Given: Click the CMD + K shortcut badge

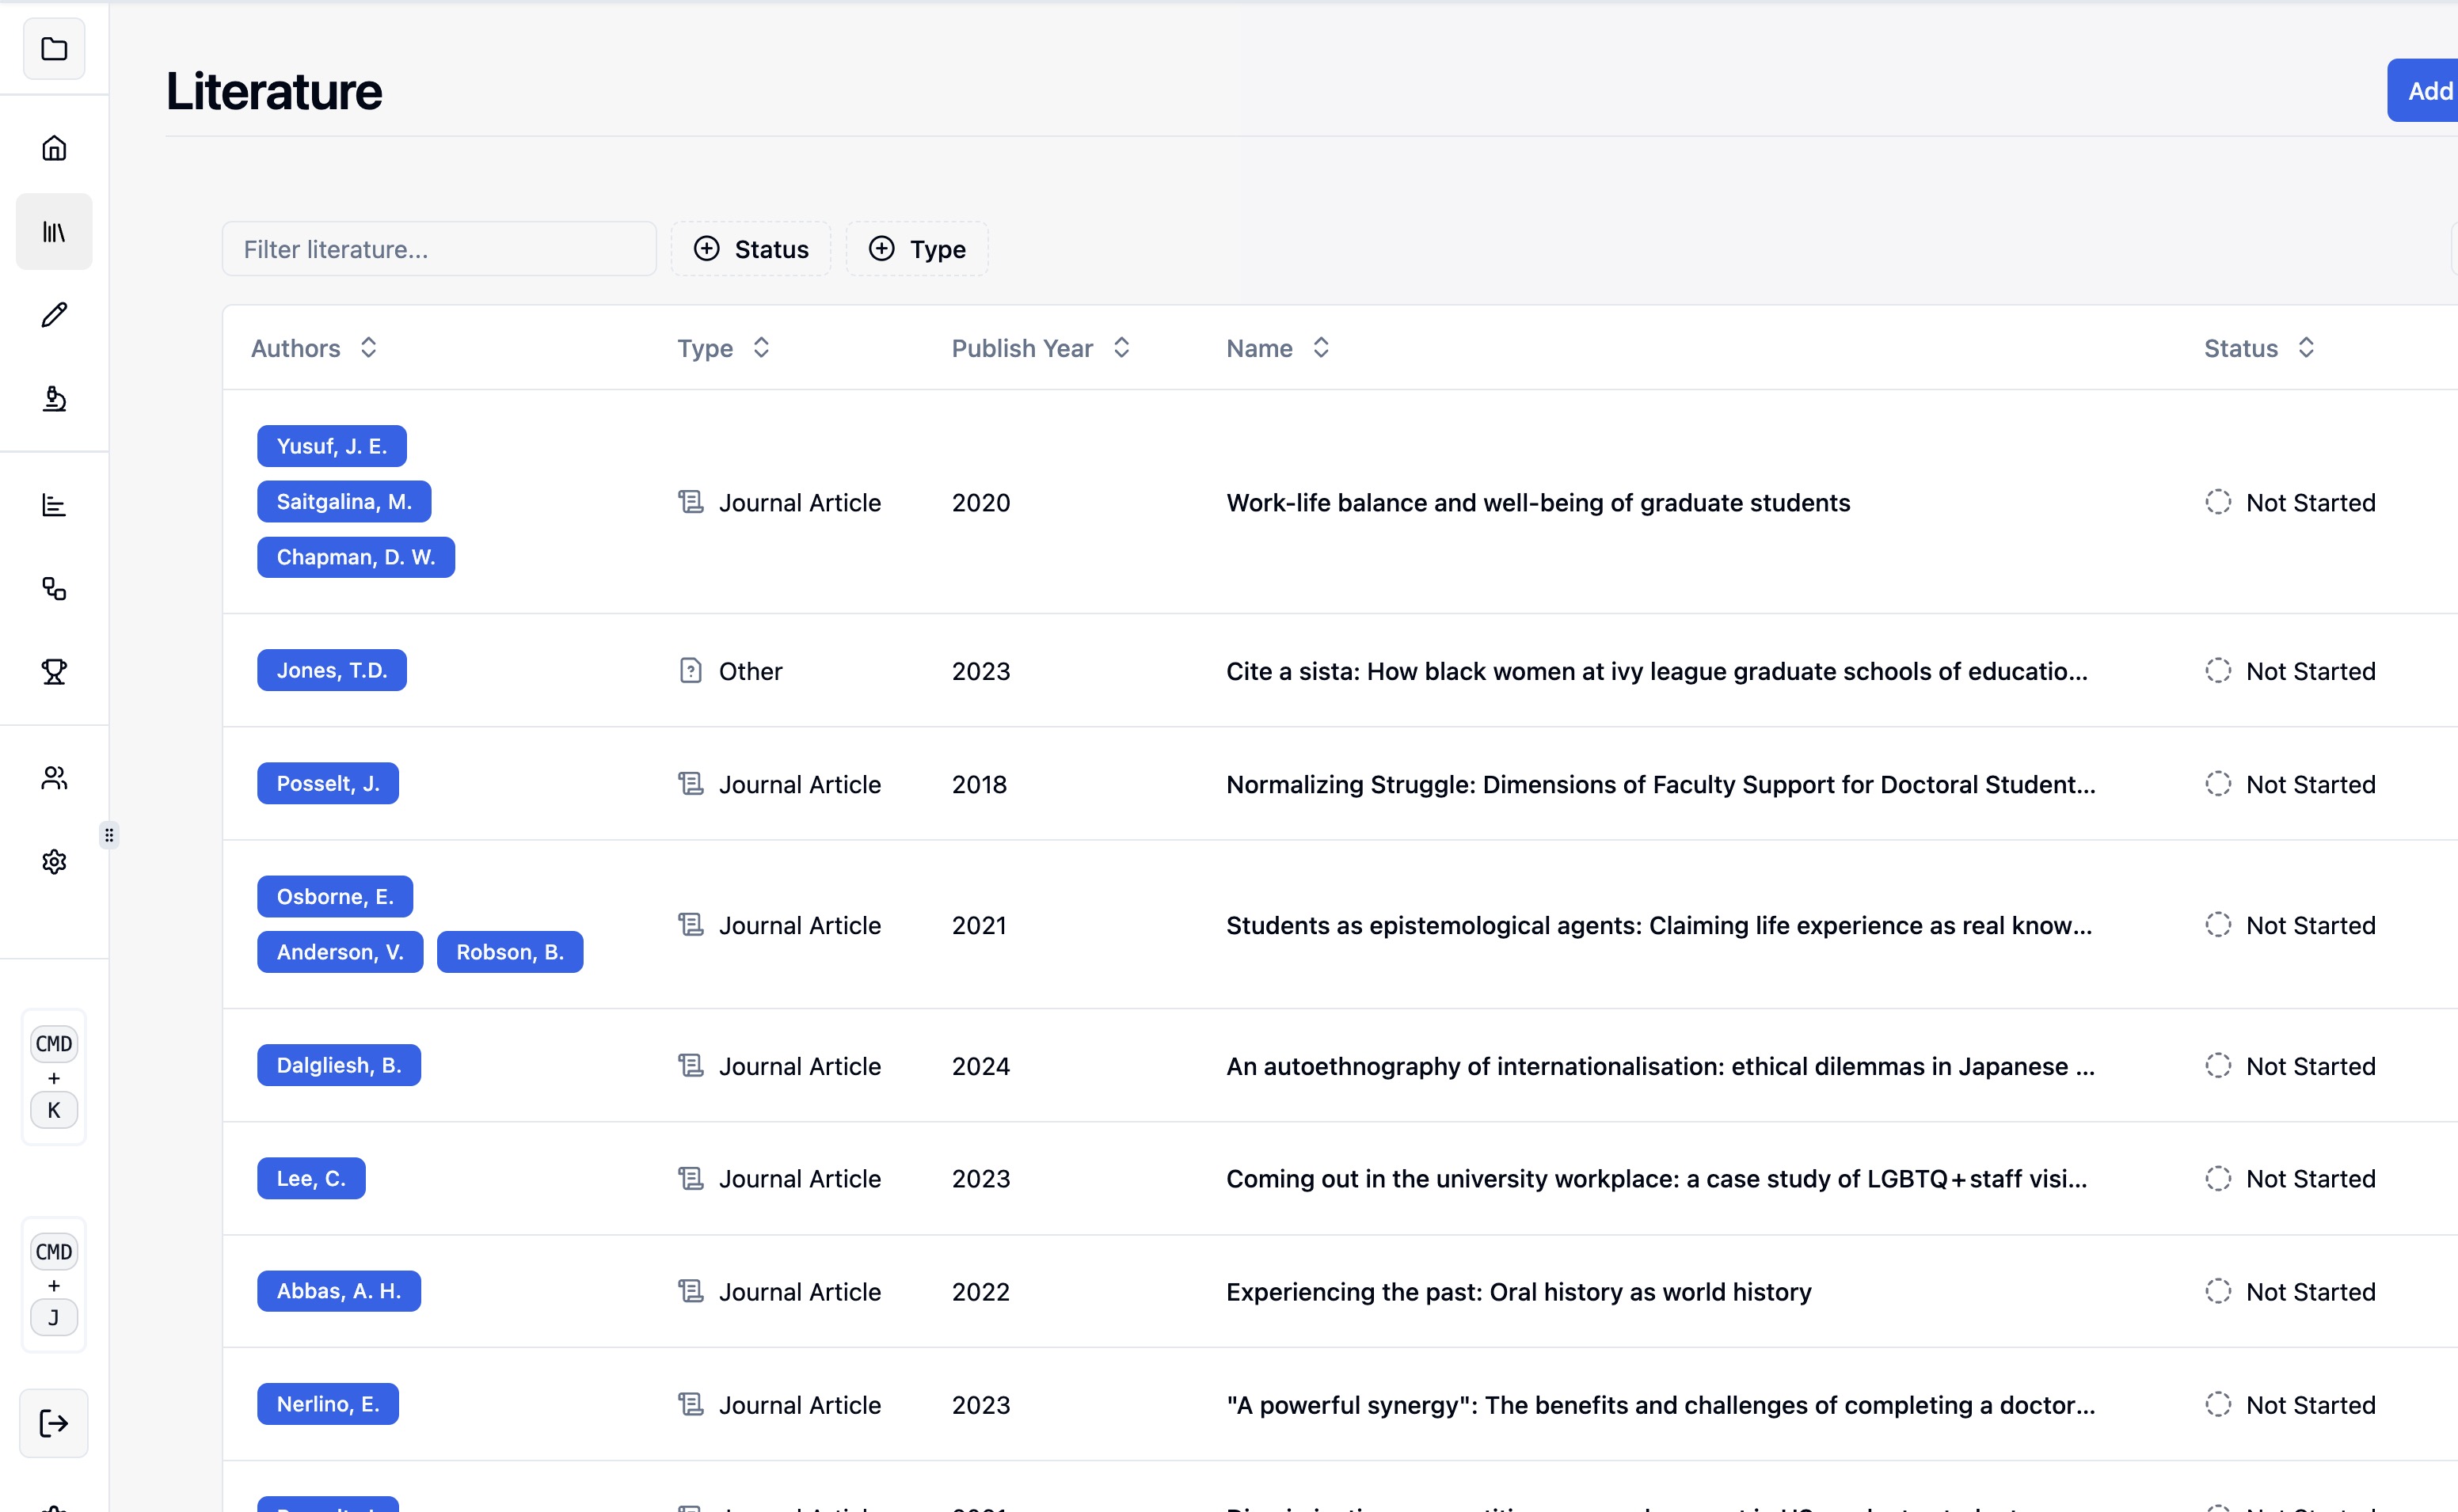Looking at the screenshot, I should click(54, 1077).
